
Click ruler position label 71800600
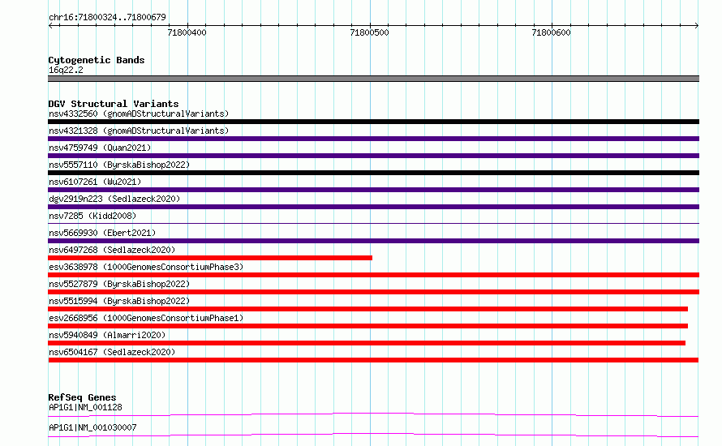551,32
